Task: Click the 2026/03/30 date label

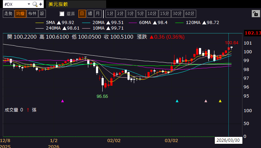Action: click(x=228, y=140)
